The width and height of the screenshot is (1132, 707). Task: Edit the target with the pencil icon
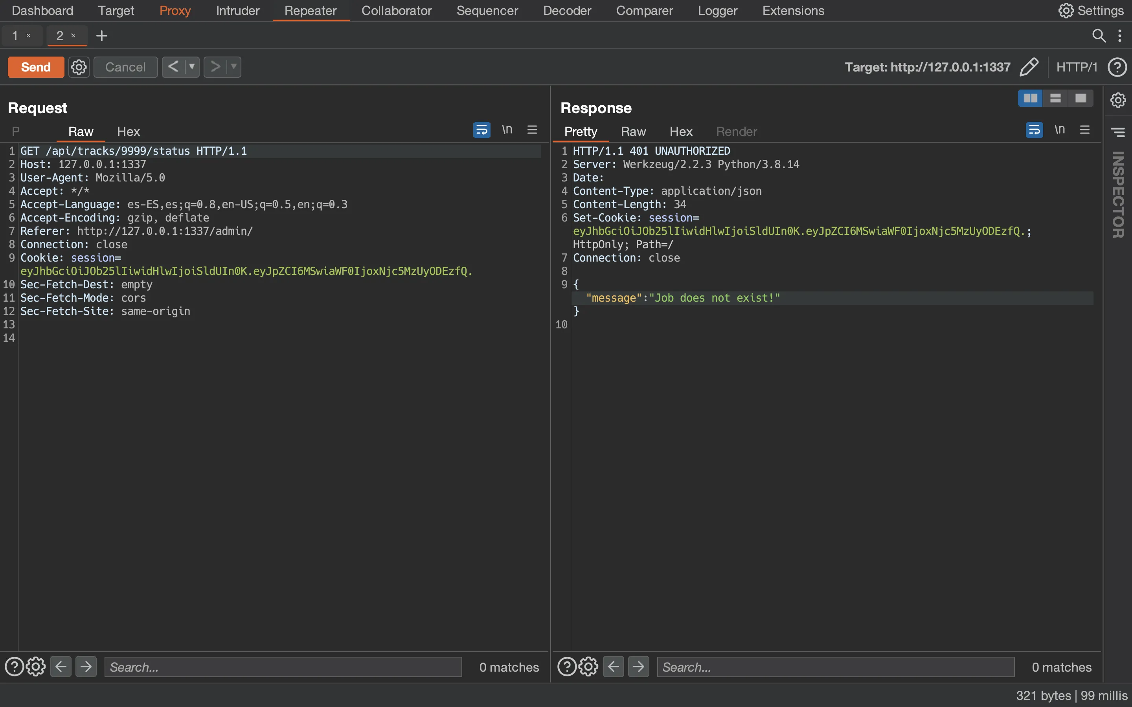coord(1029,67)
